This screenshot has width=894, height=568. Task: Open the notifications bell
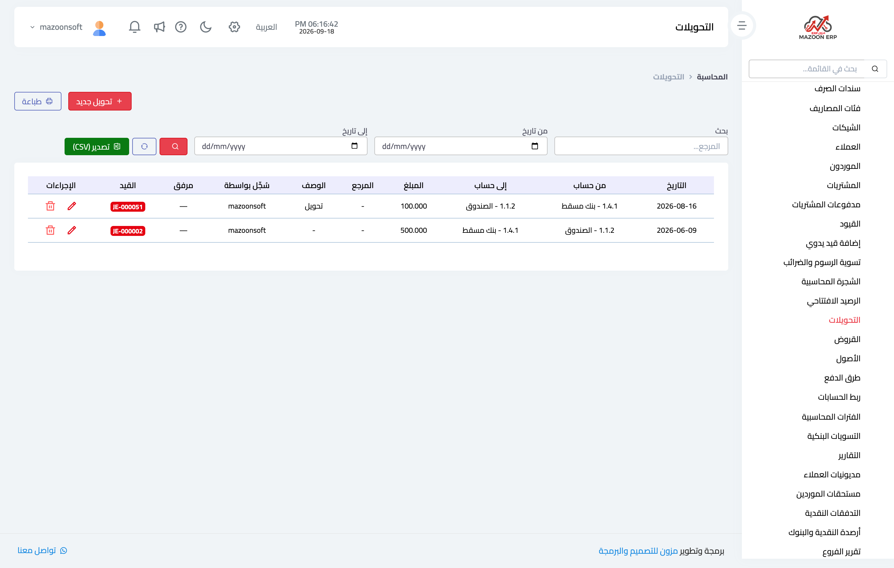point(134,27)
